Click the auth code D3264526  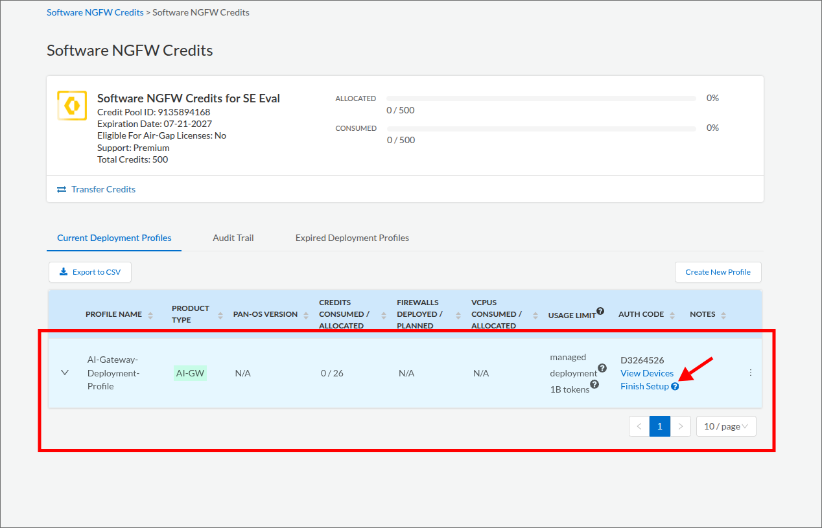[x=642, y=360]
